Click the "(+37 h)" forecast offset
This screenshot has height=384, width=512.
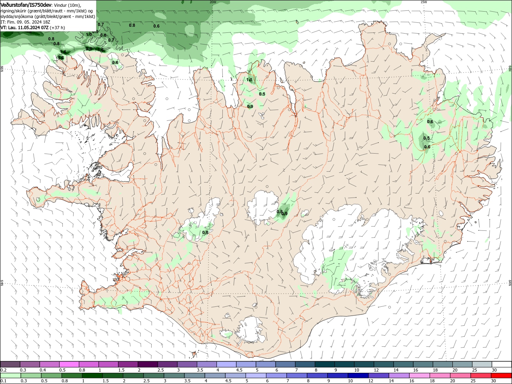click(x=57, y=28)
